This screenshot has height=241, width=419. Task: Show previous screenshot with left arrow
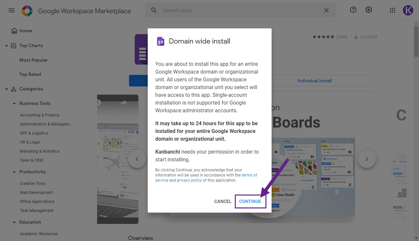tap(137, 159)
